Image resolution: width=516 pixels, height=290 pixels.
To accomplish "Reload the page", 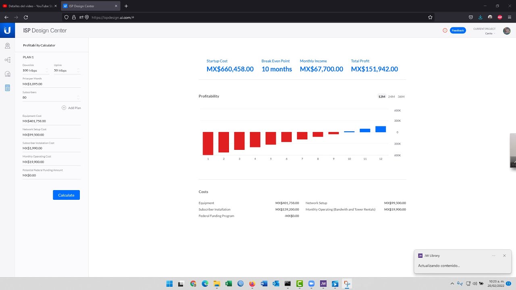I will coord(26,17).
